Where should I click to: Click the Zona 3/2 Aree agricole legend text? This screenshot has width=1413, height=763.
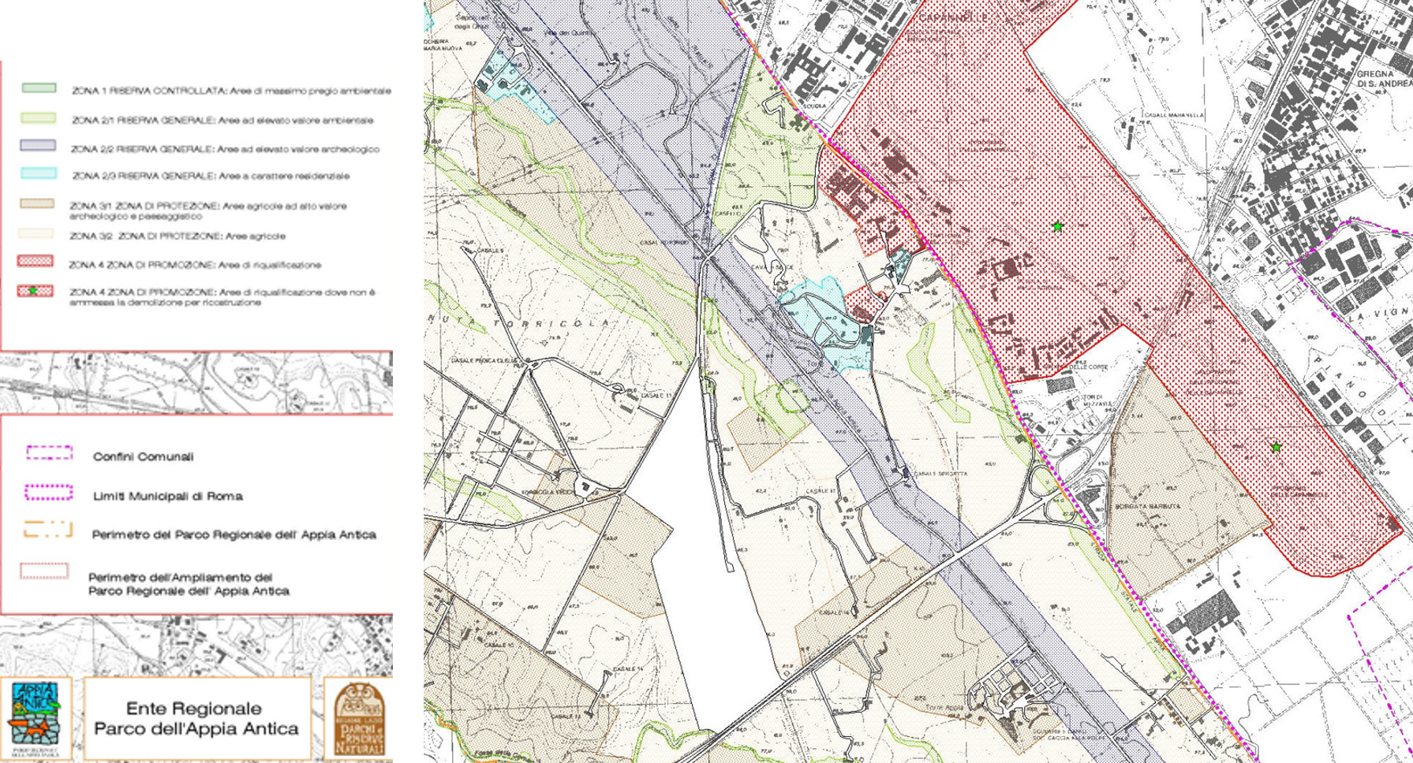coord(177,236)
